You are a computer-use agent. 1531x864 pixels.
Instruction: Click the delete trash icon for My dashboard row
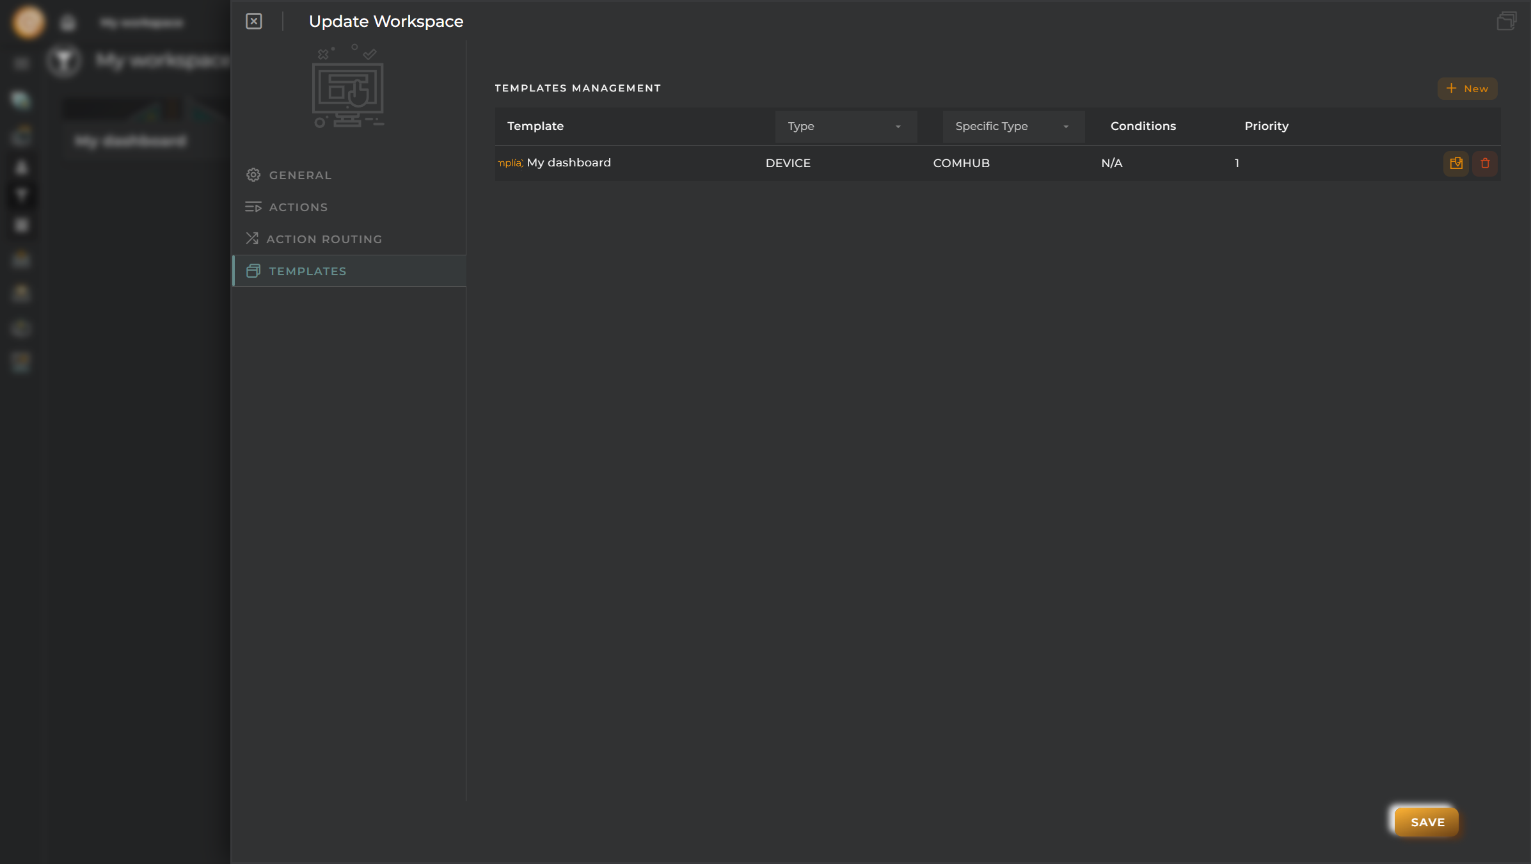click(1485, 162)
